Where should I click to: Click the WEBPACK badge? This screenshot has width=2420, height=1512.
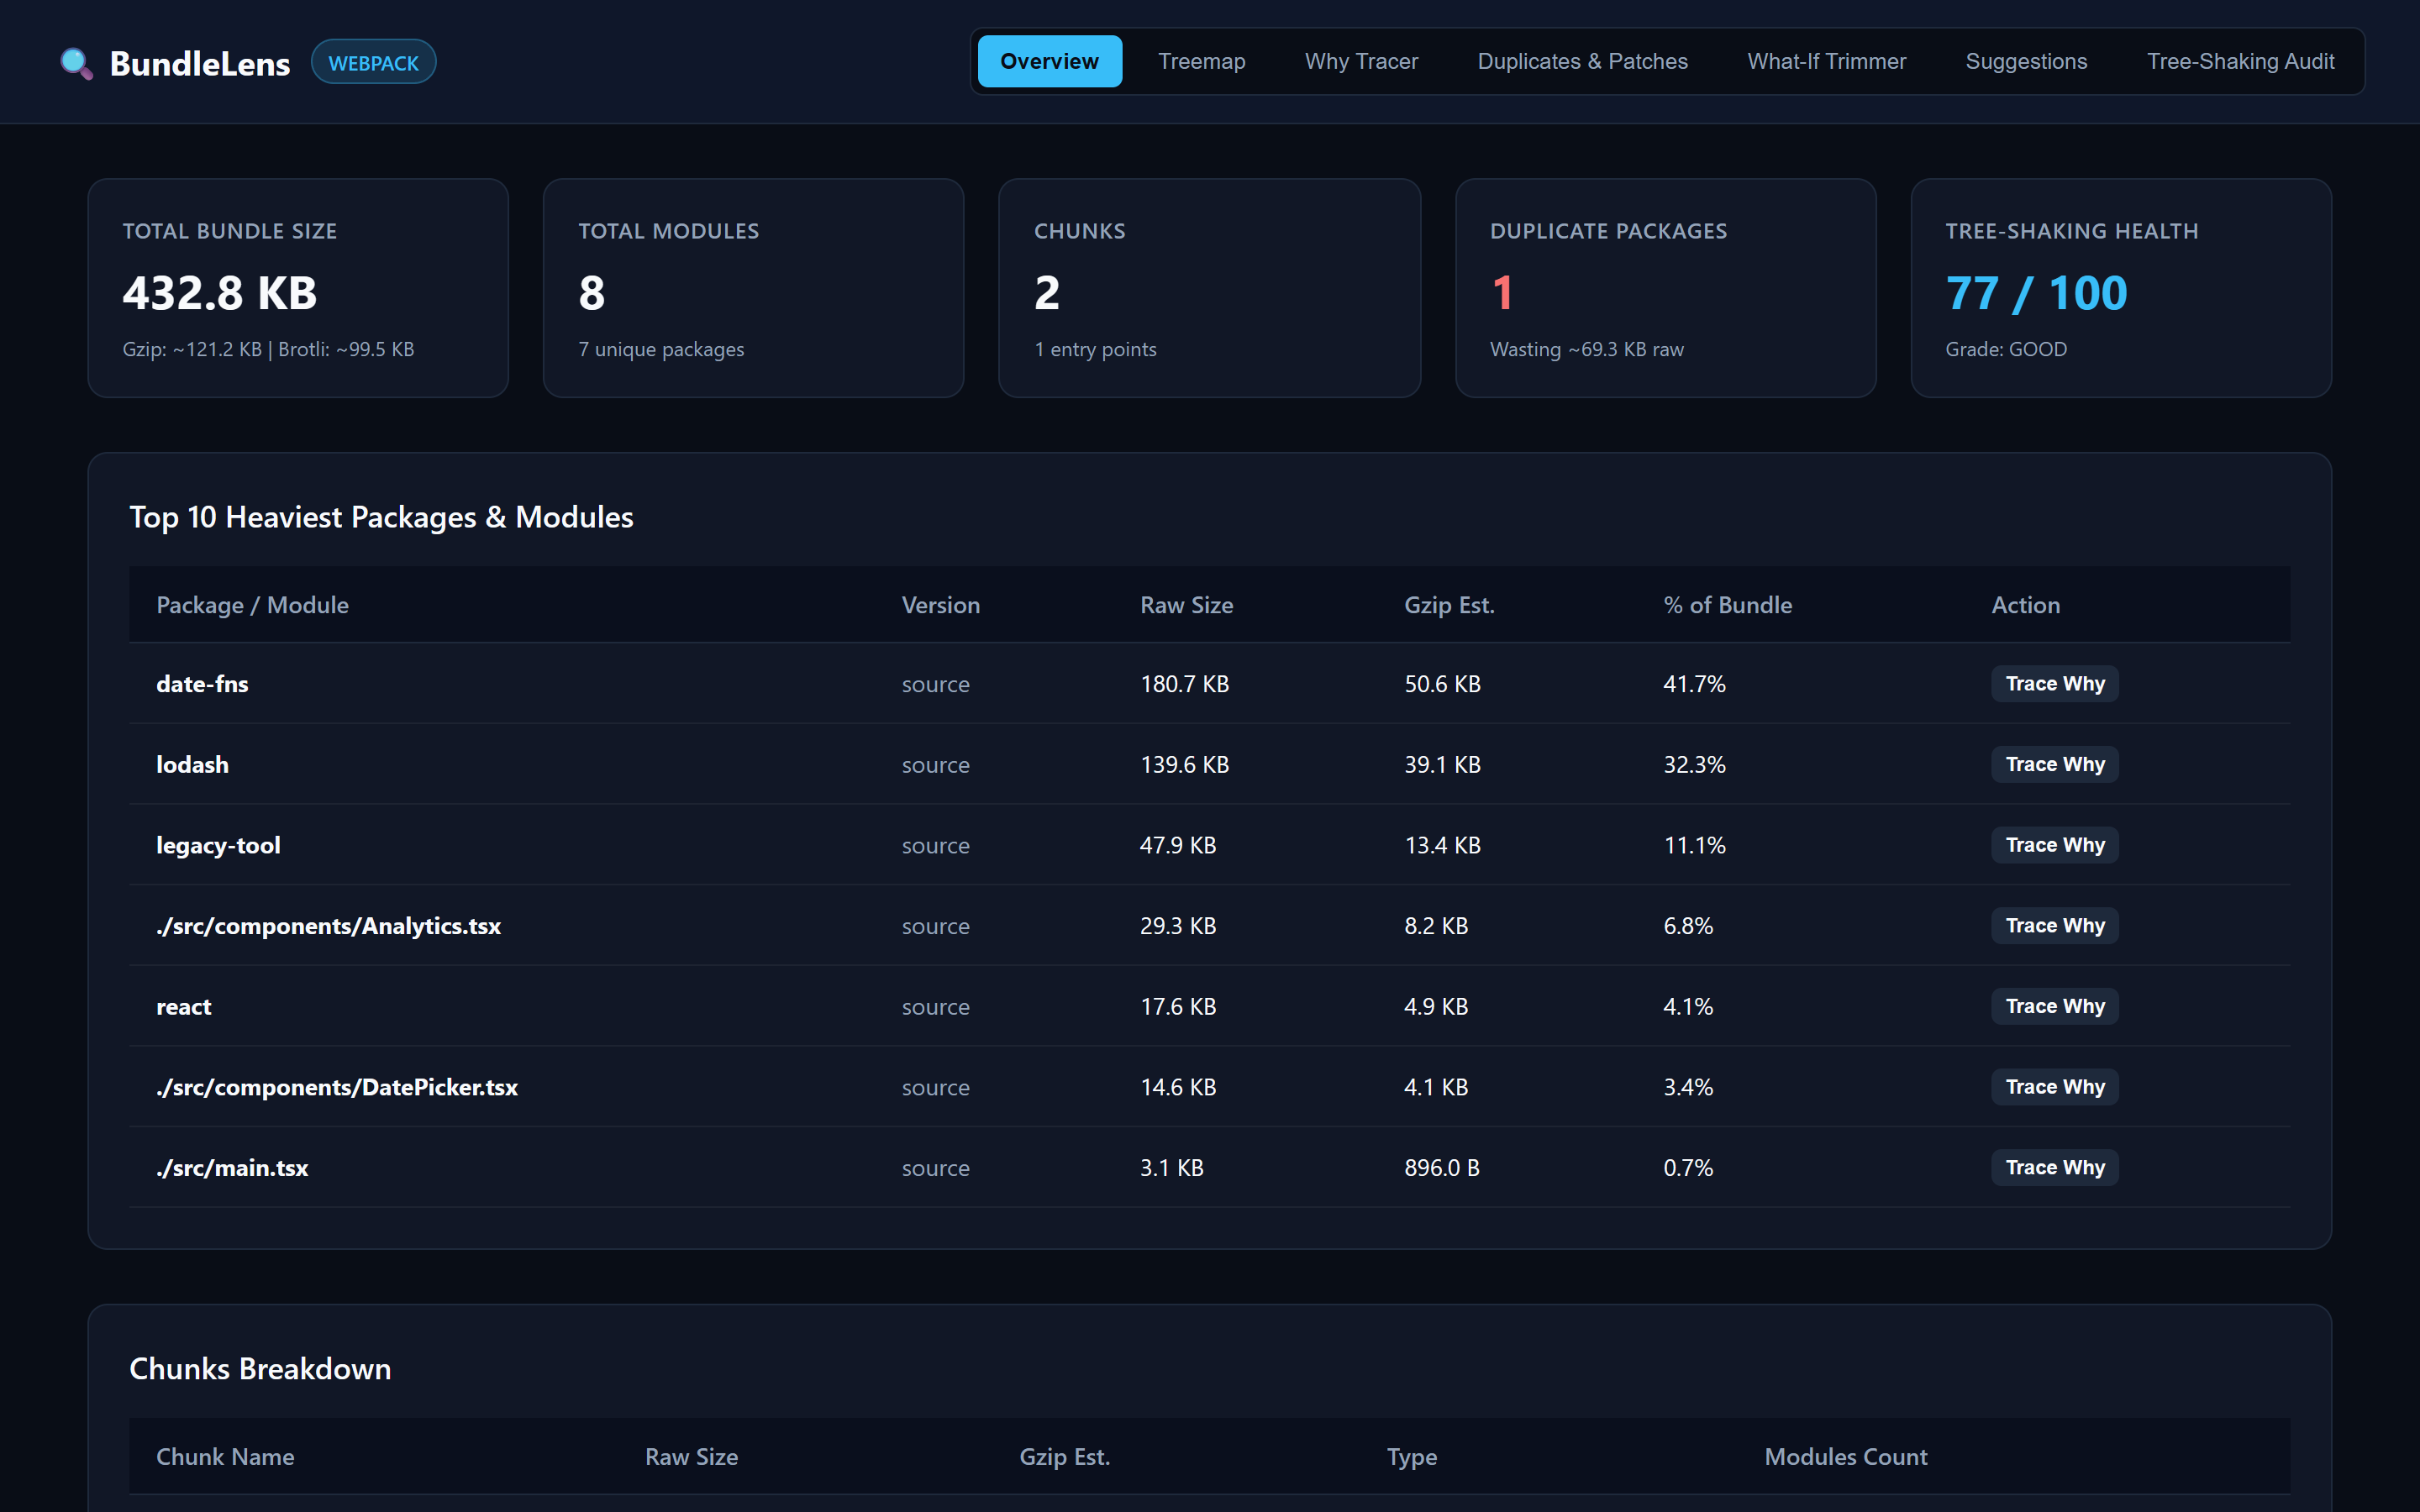tap(373, 62)
